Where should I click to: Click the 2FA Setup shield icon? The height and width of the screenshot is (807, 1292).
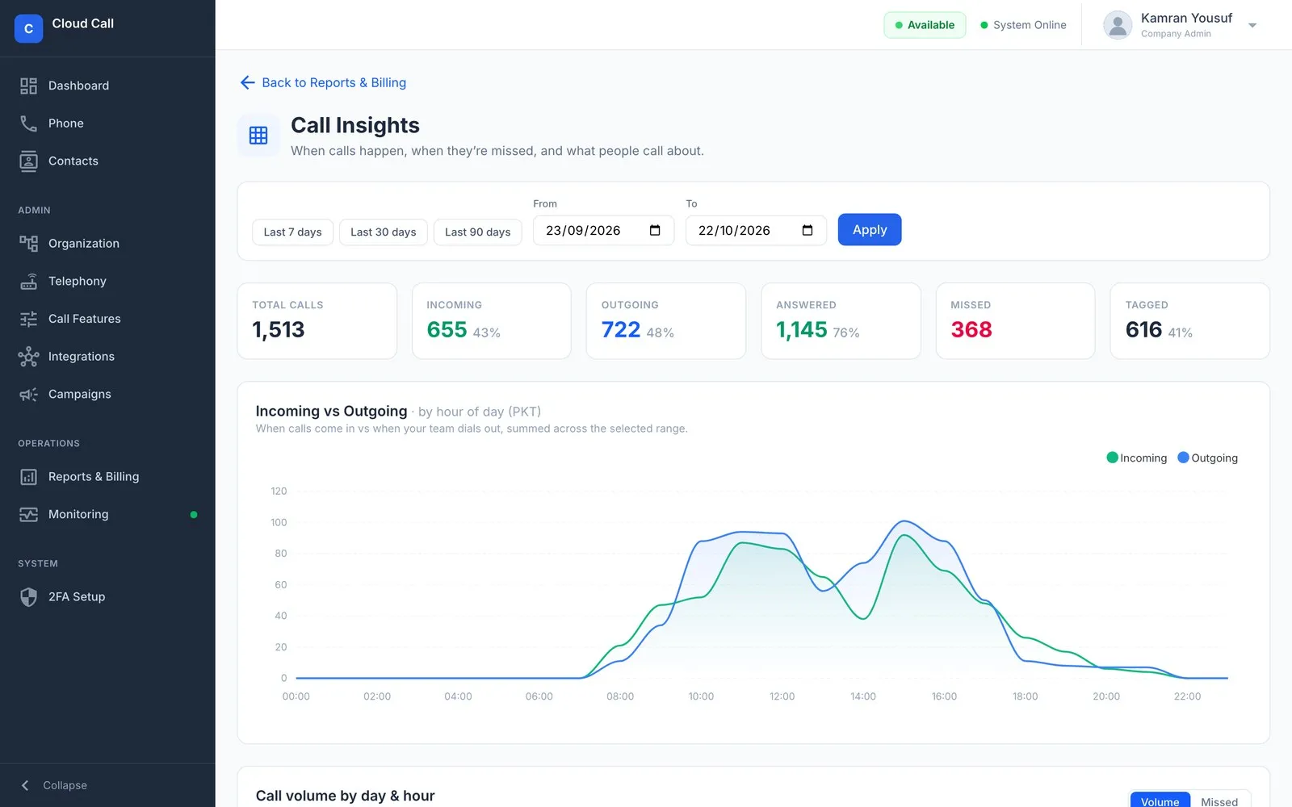tap(28, 597)
